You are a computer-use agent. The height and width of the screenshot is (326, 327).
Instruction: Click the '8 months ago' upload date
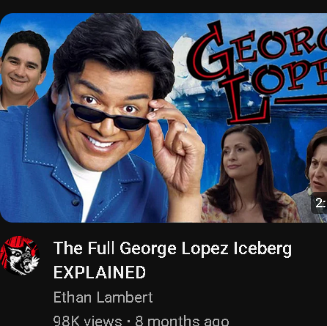(182, 321)
